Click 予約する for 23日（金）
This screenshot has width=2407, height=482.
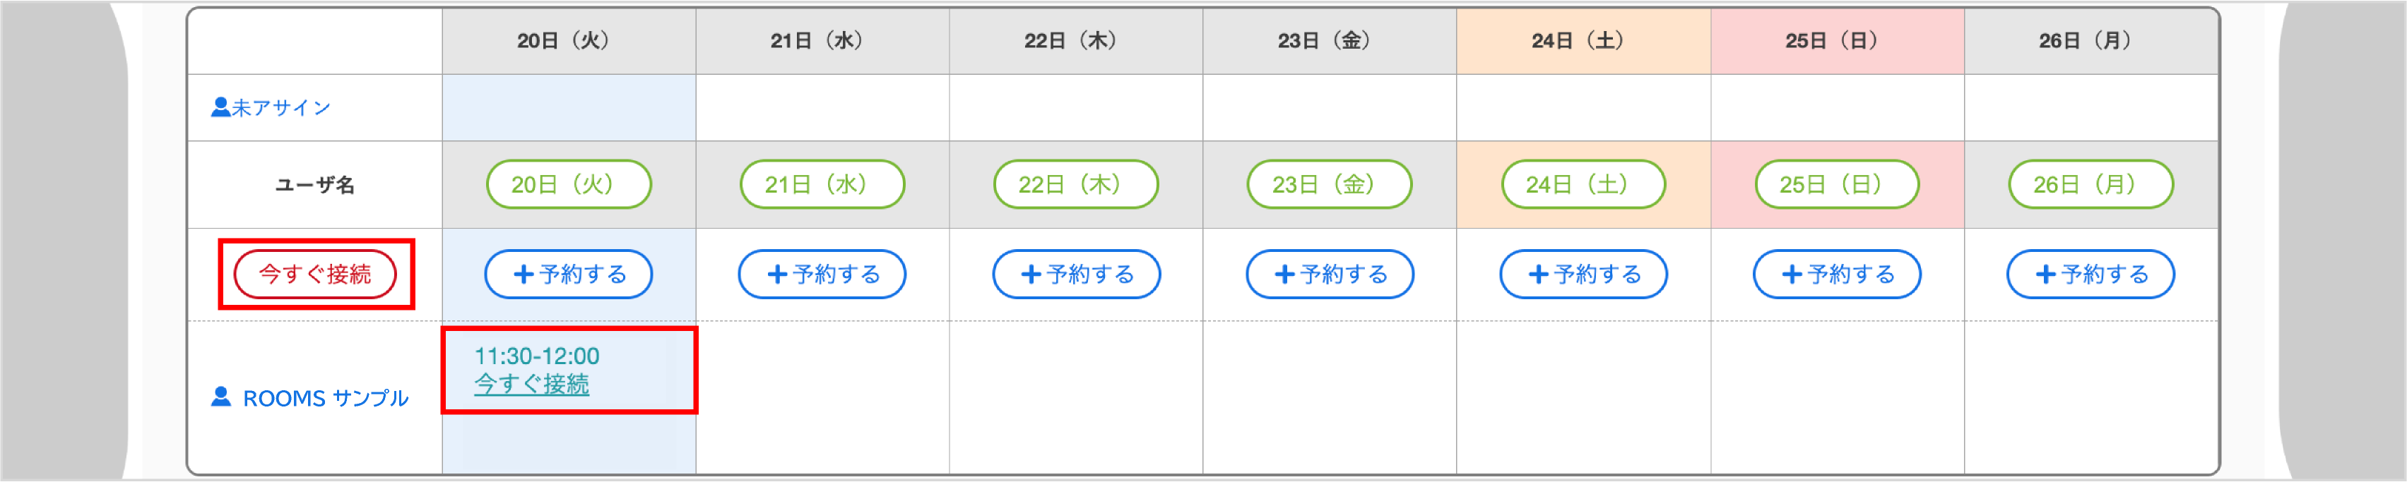coord(1329,274)
